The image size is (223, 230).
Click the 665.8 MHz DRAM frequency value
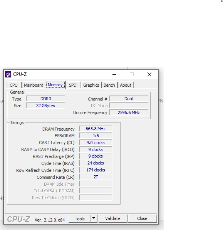coord(96,129)
